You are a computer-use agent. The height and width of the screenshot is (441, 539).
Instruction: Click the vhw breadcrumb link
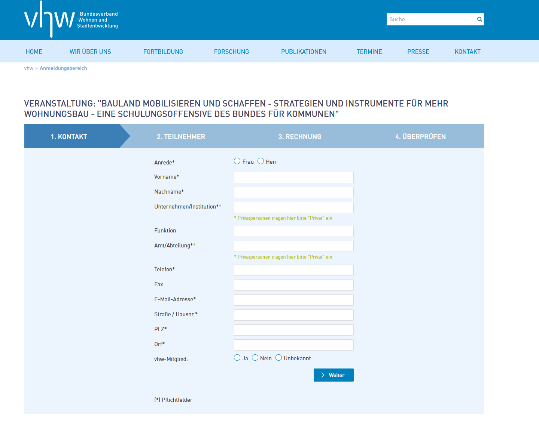tap(29, 68)
